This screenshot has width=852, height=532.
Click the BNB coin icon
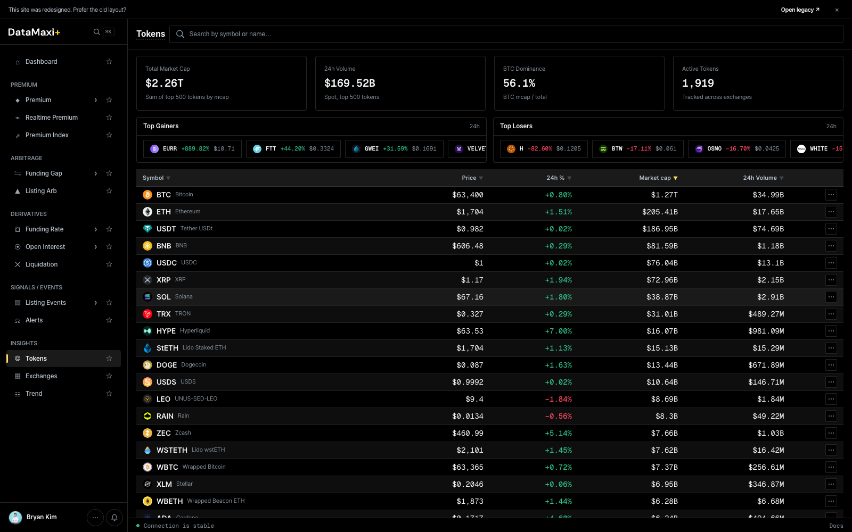click(x=148, y=246)
